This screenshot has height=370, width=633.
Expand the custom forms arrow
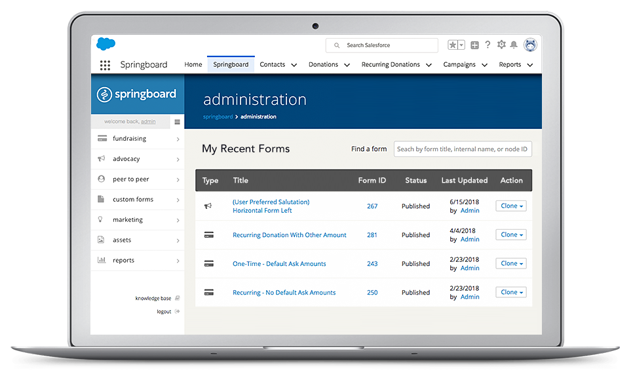pos(178,200)
